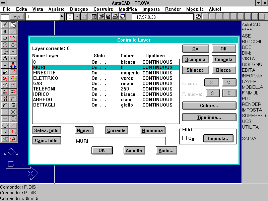Click BLOCCHI in the side screen menu
Screen dimensions: 268x201
coord(252,42)
